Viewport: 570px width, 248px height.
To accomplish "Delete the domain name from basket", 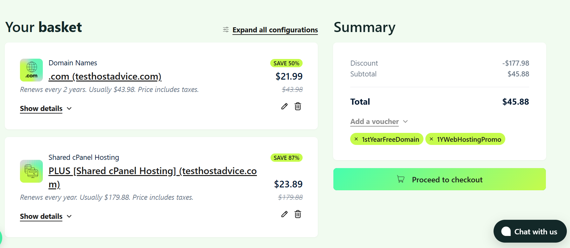I will pos(298,106).
